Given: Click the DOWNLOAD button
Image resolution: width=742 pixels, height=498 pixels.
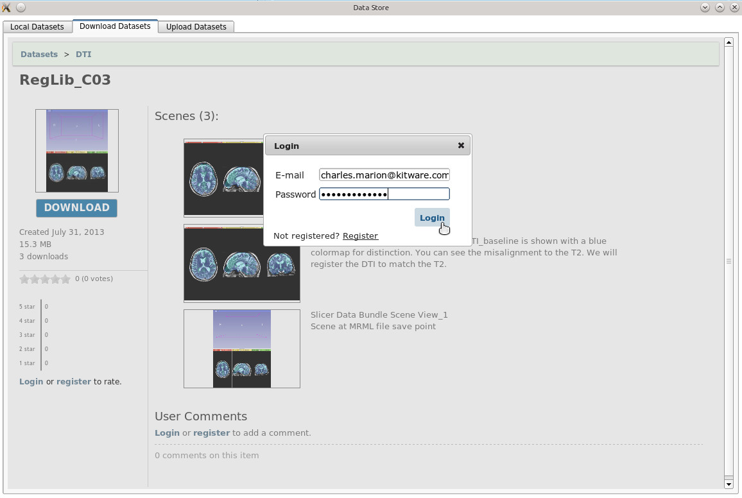Looking at the screenshot, I should pos(77,208).
